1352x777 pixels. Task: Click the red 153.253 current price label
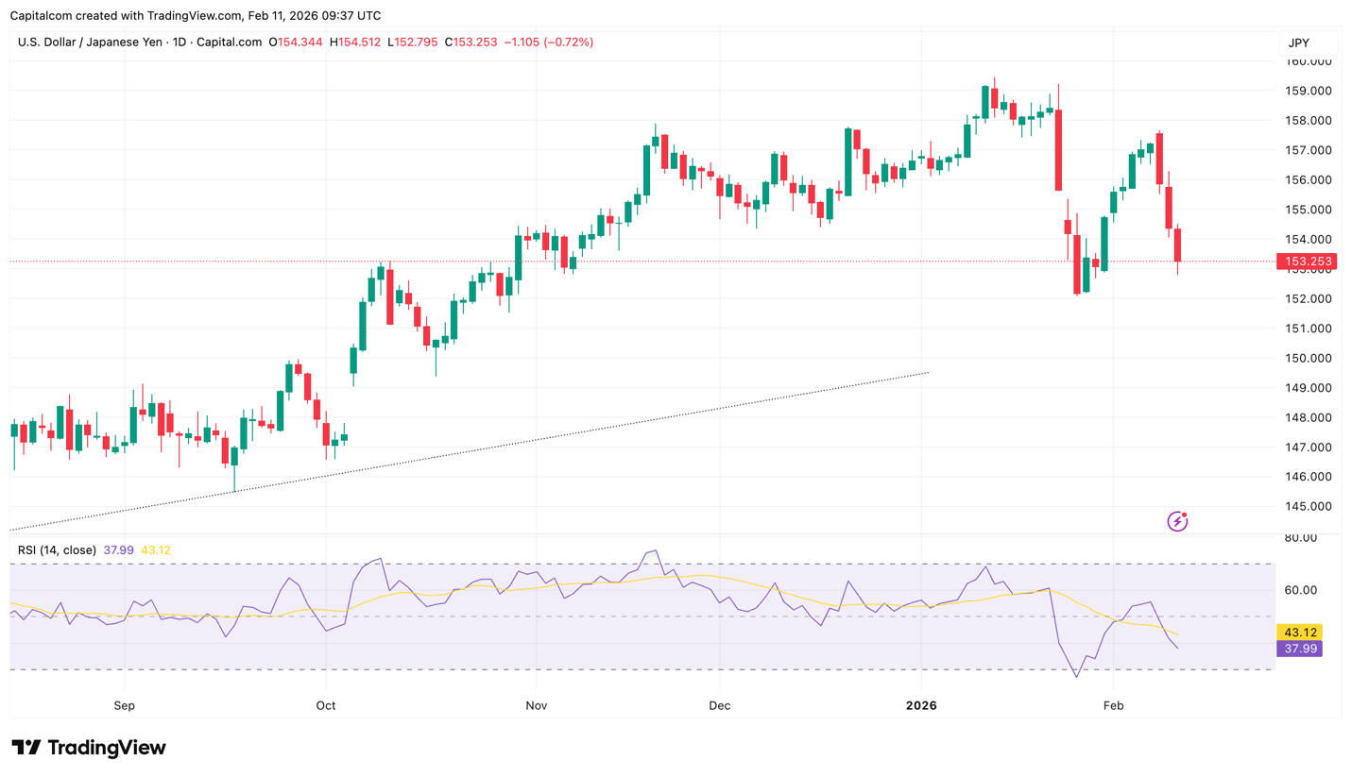click(x=1308, y=262)
